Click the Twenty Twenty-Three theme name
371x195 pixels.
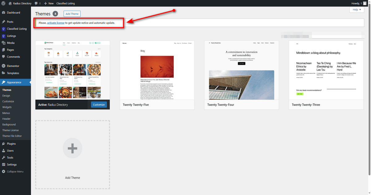click(x=306, y=105)
